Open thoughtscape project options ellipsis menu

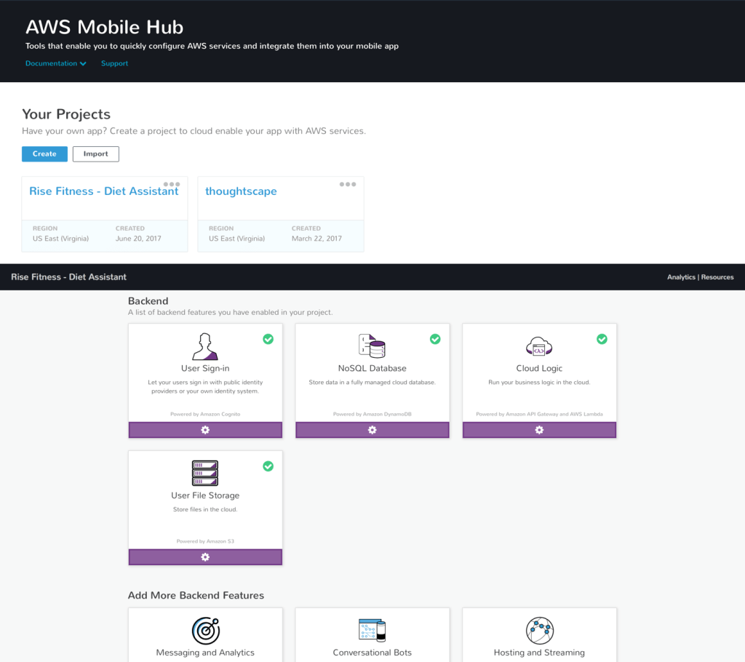coord(348,184)
